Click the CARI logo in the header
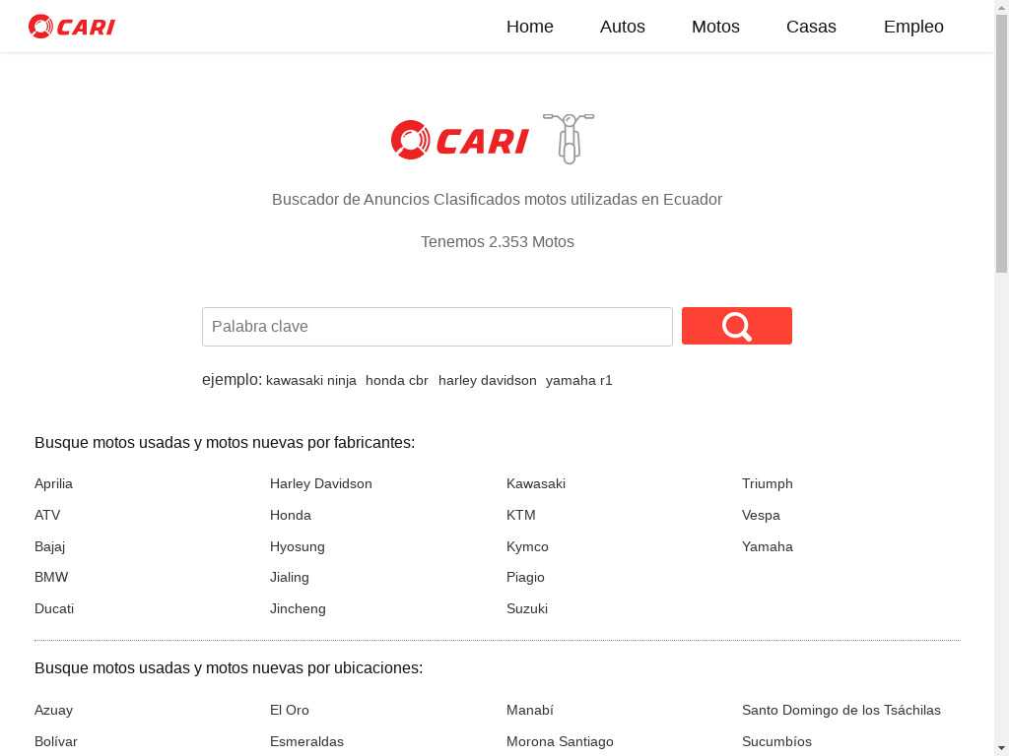 tap(71, 27)
